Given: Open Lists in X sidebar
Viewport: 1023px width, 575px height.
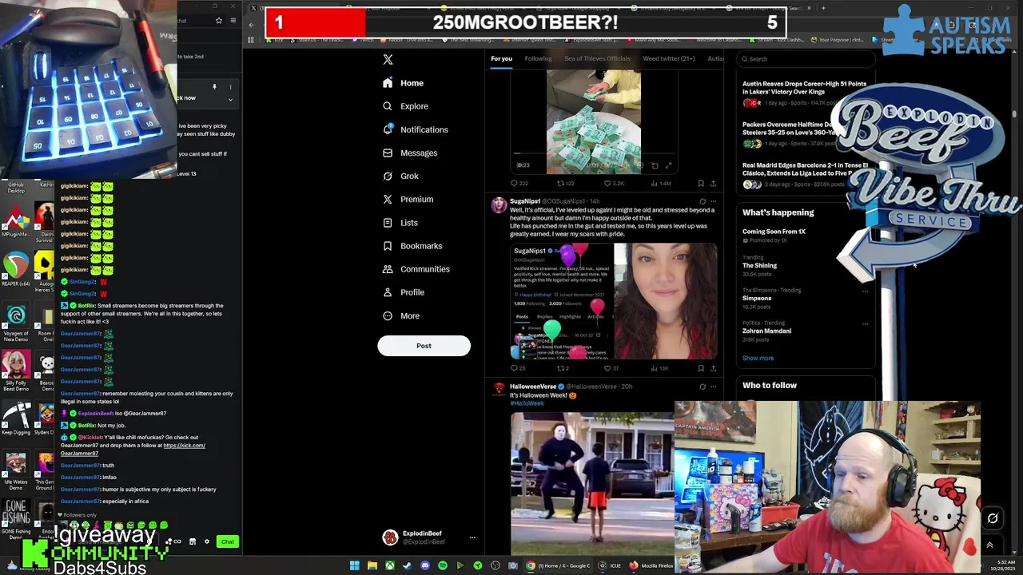Looking at the screenshot, I should pos(400,223).
